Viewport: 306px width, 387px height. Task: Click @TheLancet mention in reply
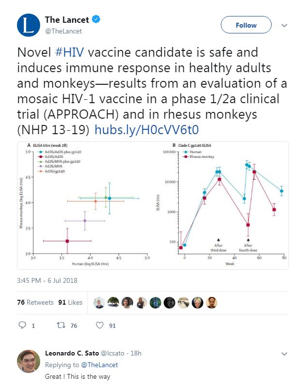[x=99, y=365]
